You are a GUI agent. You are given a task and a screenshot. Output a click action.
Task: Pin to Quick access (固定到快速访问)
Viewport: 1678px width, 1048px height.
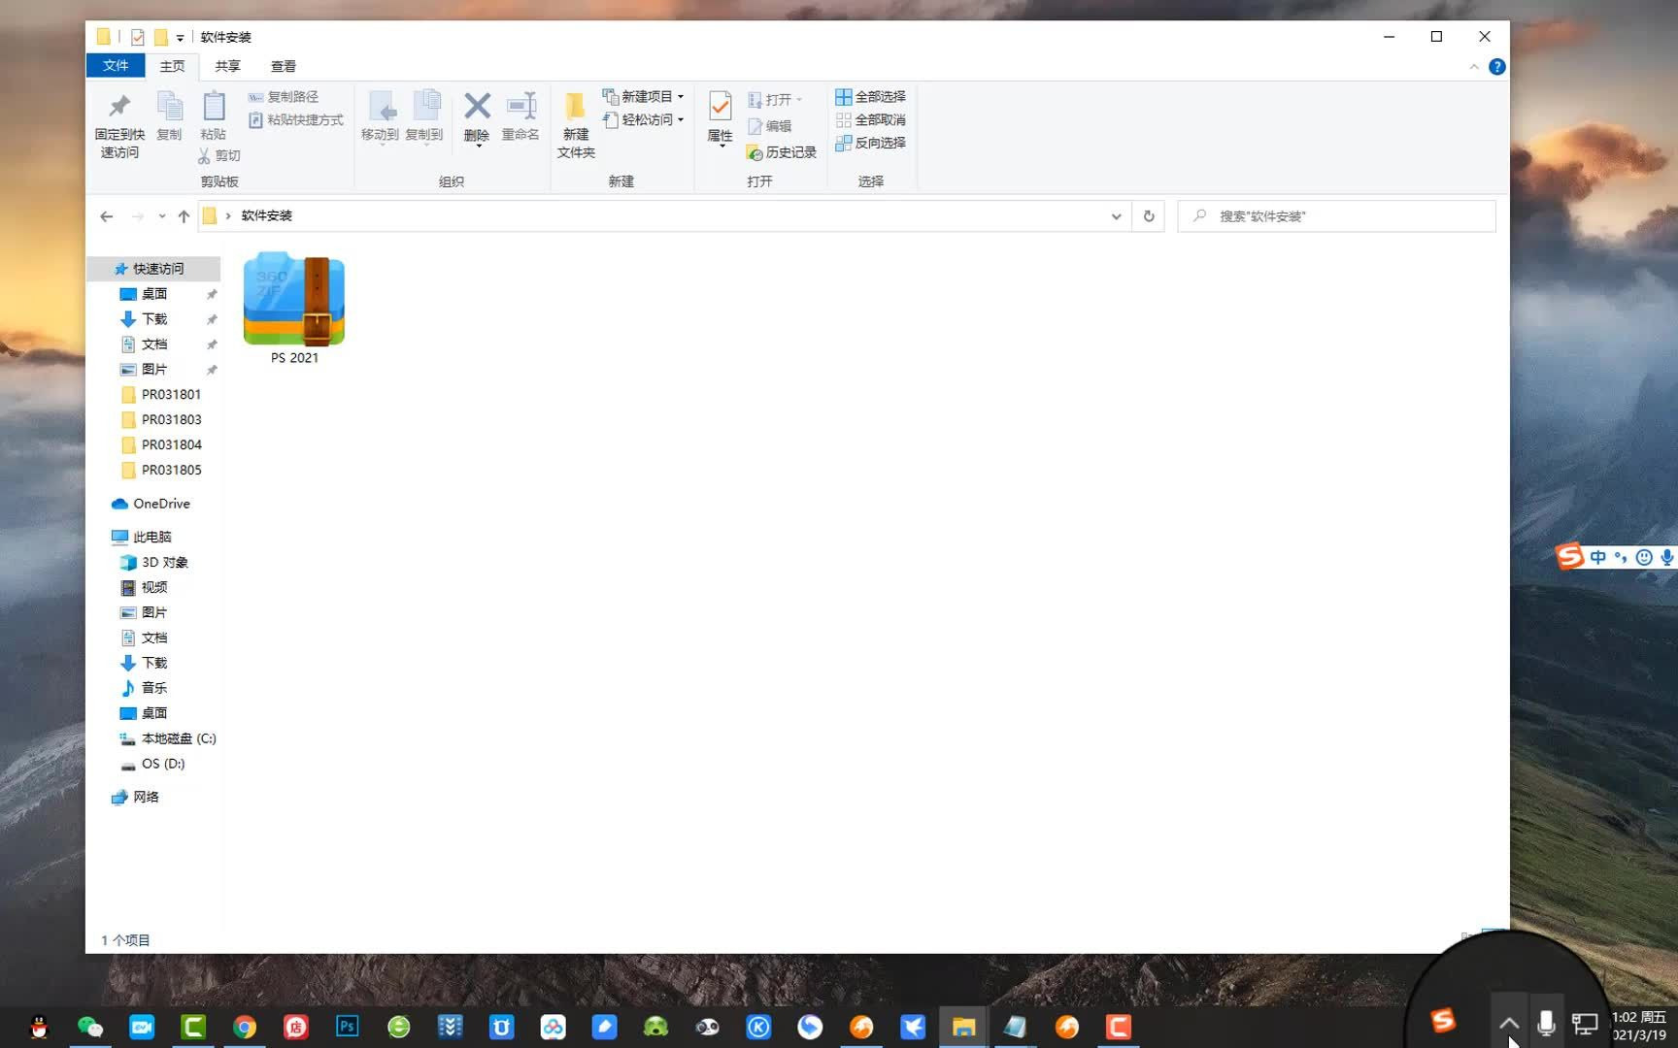click(x=119, y=125)
